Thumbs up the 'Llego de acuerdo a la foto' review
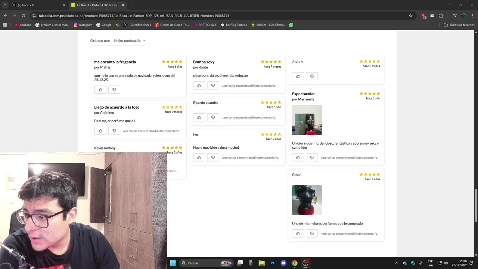This screenshot has height=269, width=478. (x=100, y=131)
